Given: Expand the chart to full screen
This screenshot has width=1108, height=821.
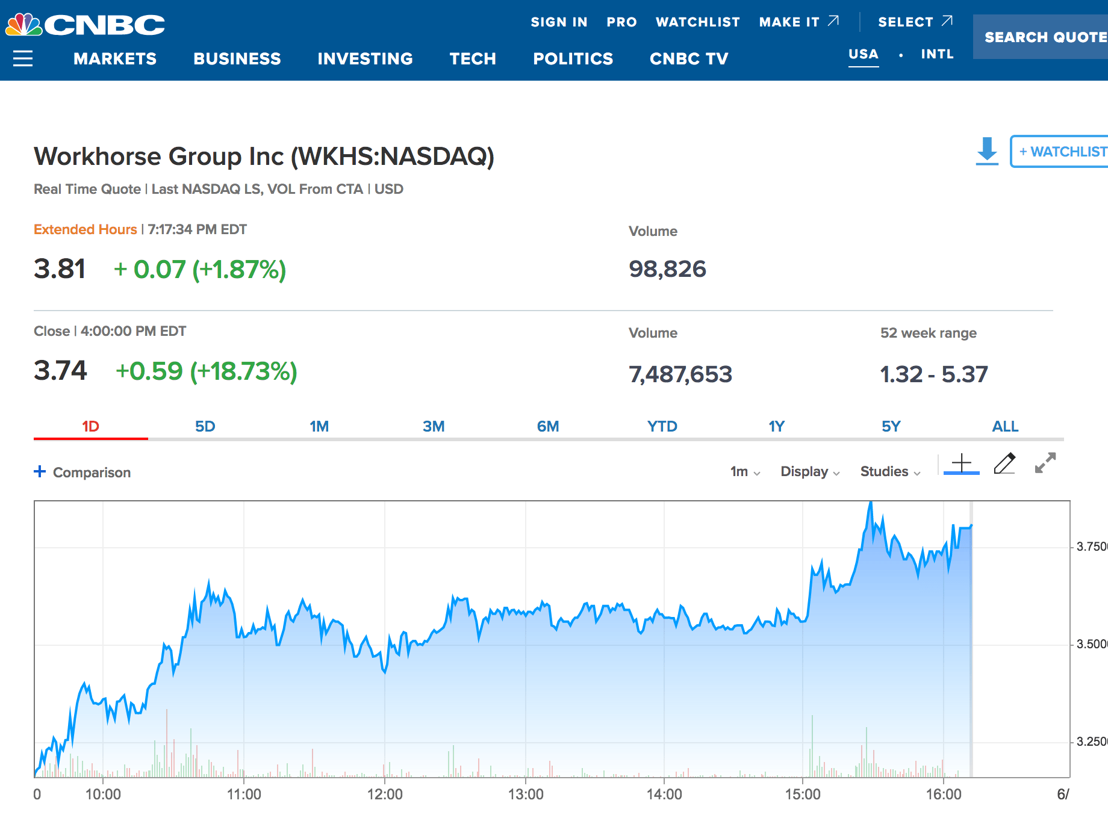Looking at the screenshot, I should click(1045, 463).
